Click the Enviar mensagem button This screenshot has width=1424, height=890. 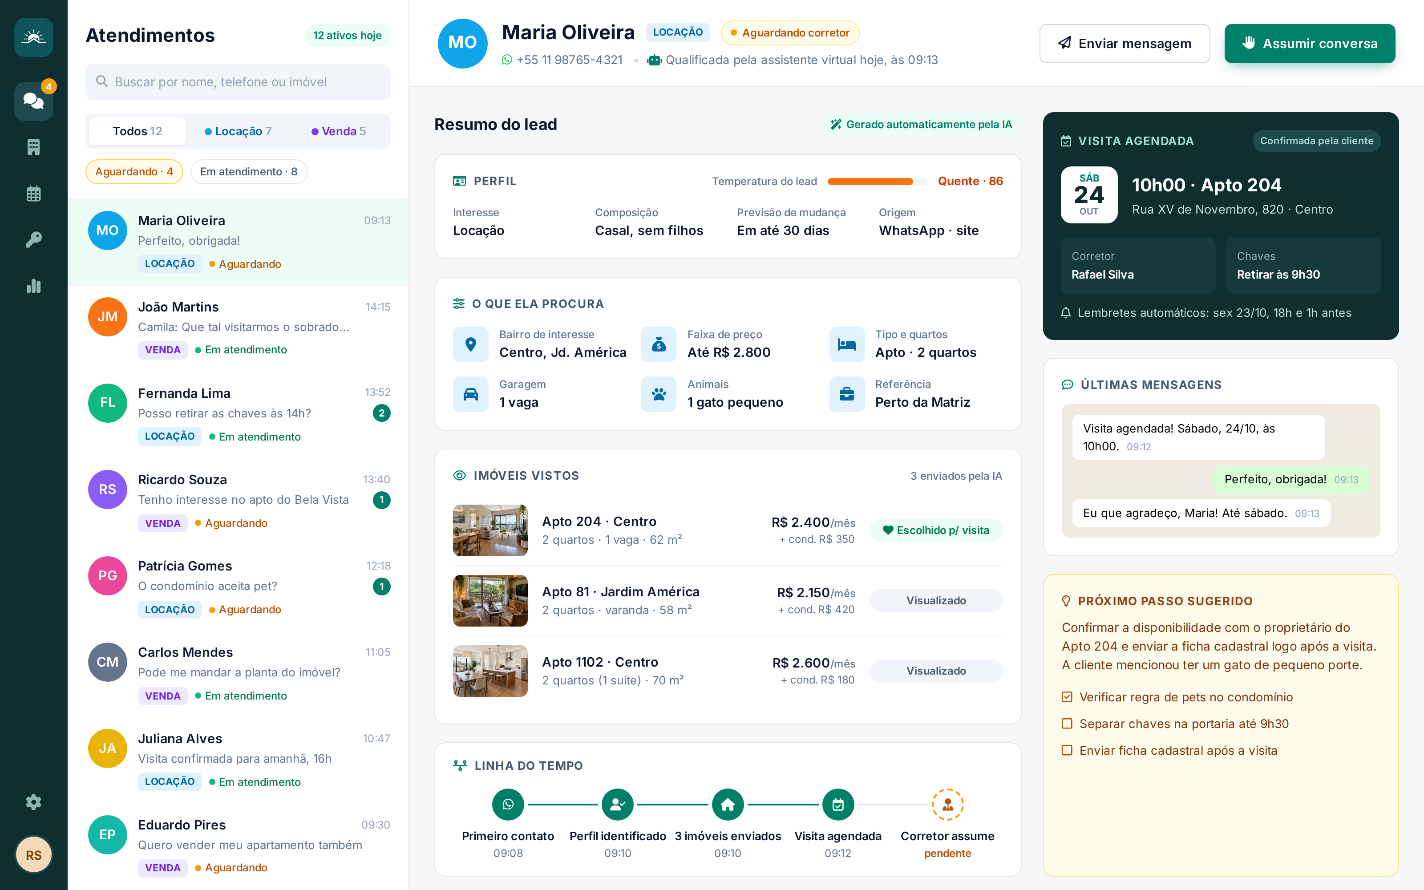(x=1125, y=44)
